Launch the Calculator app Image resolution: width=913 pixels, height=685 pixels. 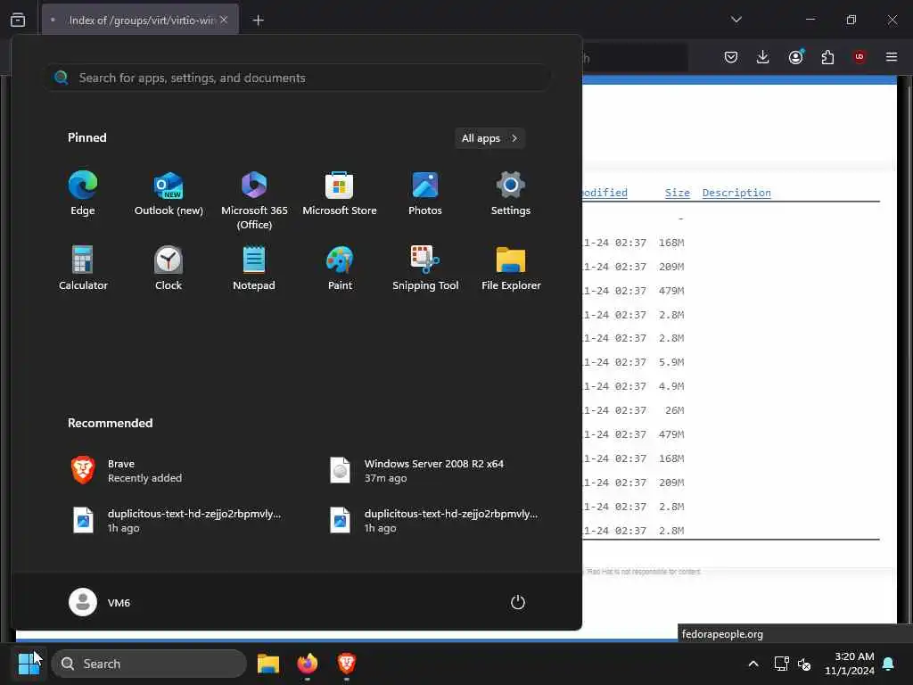coord(83,268)
